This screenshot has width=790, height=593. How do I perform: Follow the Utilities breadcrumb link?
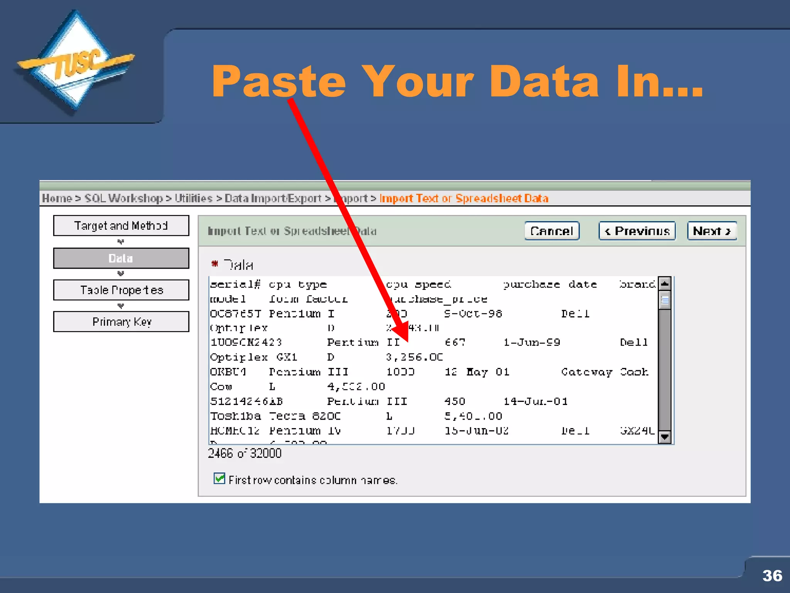click(x=194, y=198)
